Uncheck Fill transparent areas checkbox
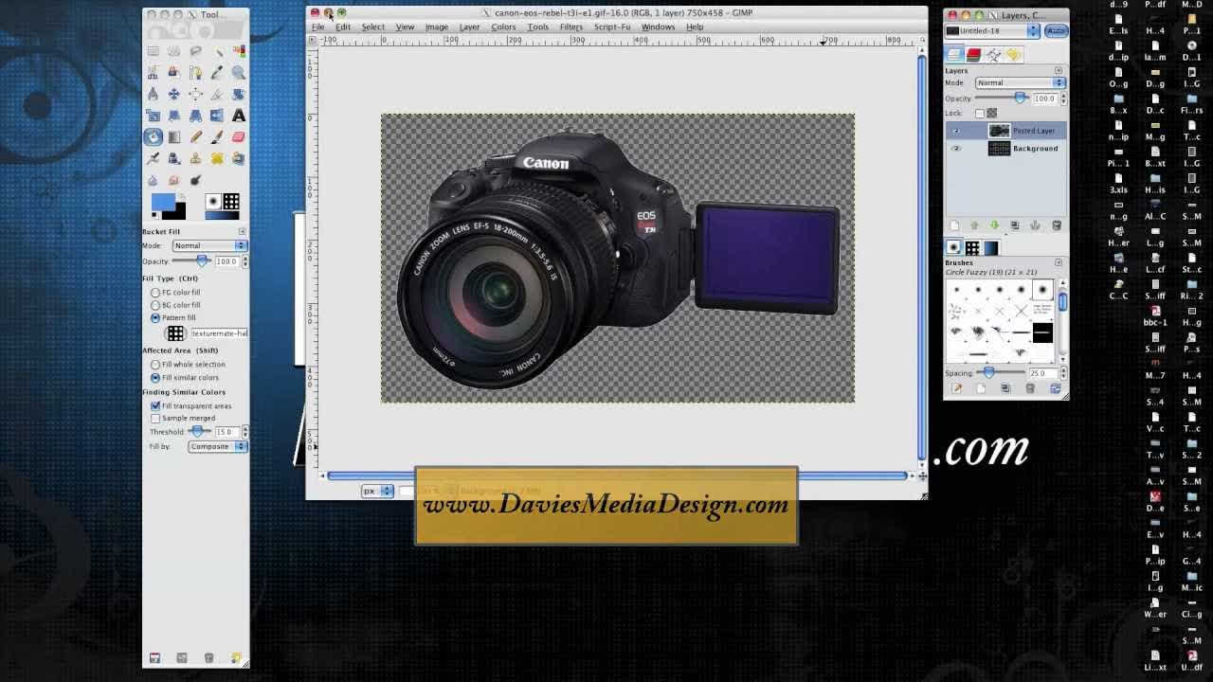 (155, 405)
